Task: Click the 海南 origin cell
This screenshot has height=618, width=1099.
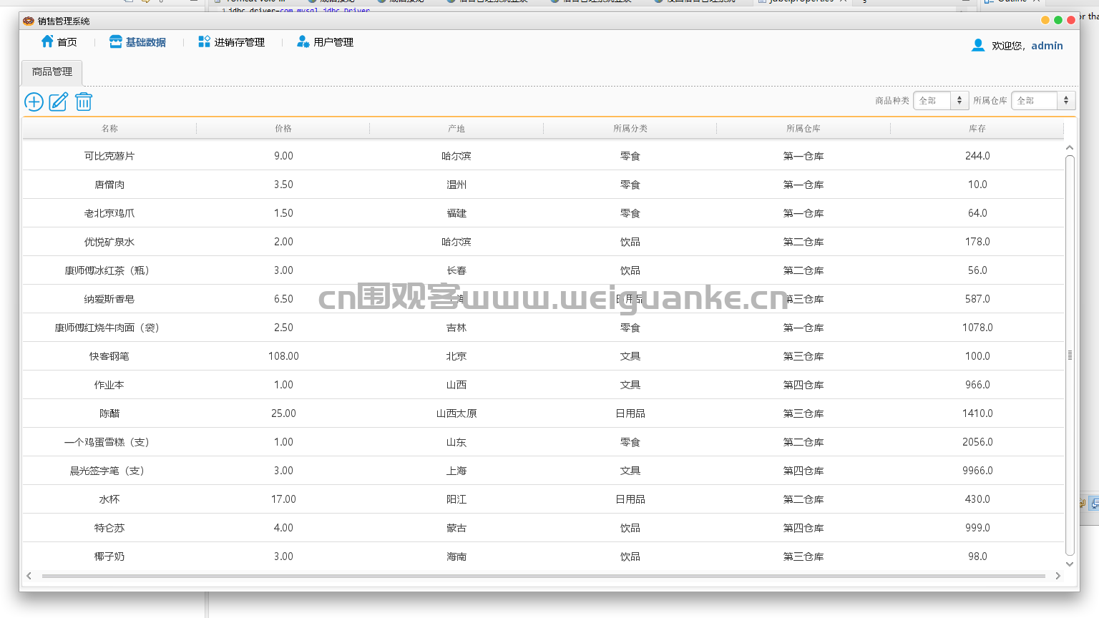Action: (456, 556)
